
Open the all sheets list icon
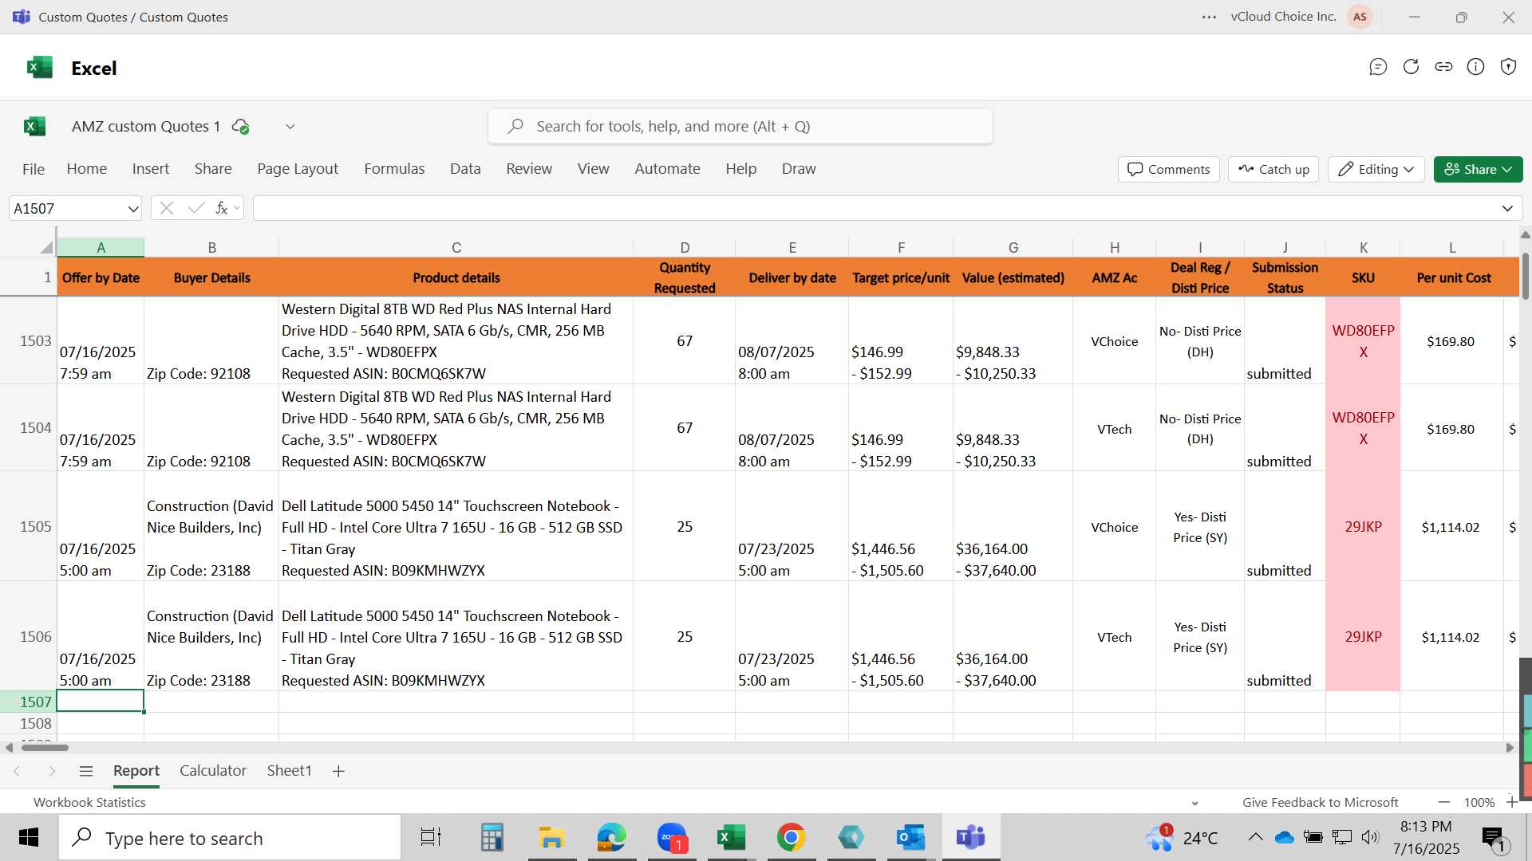tap(86, 771)
